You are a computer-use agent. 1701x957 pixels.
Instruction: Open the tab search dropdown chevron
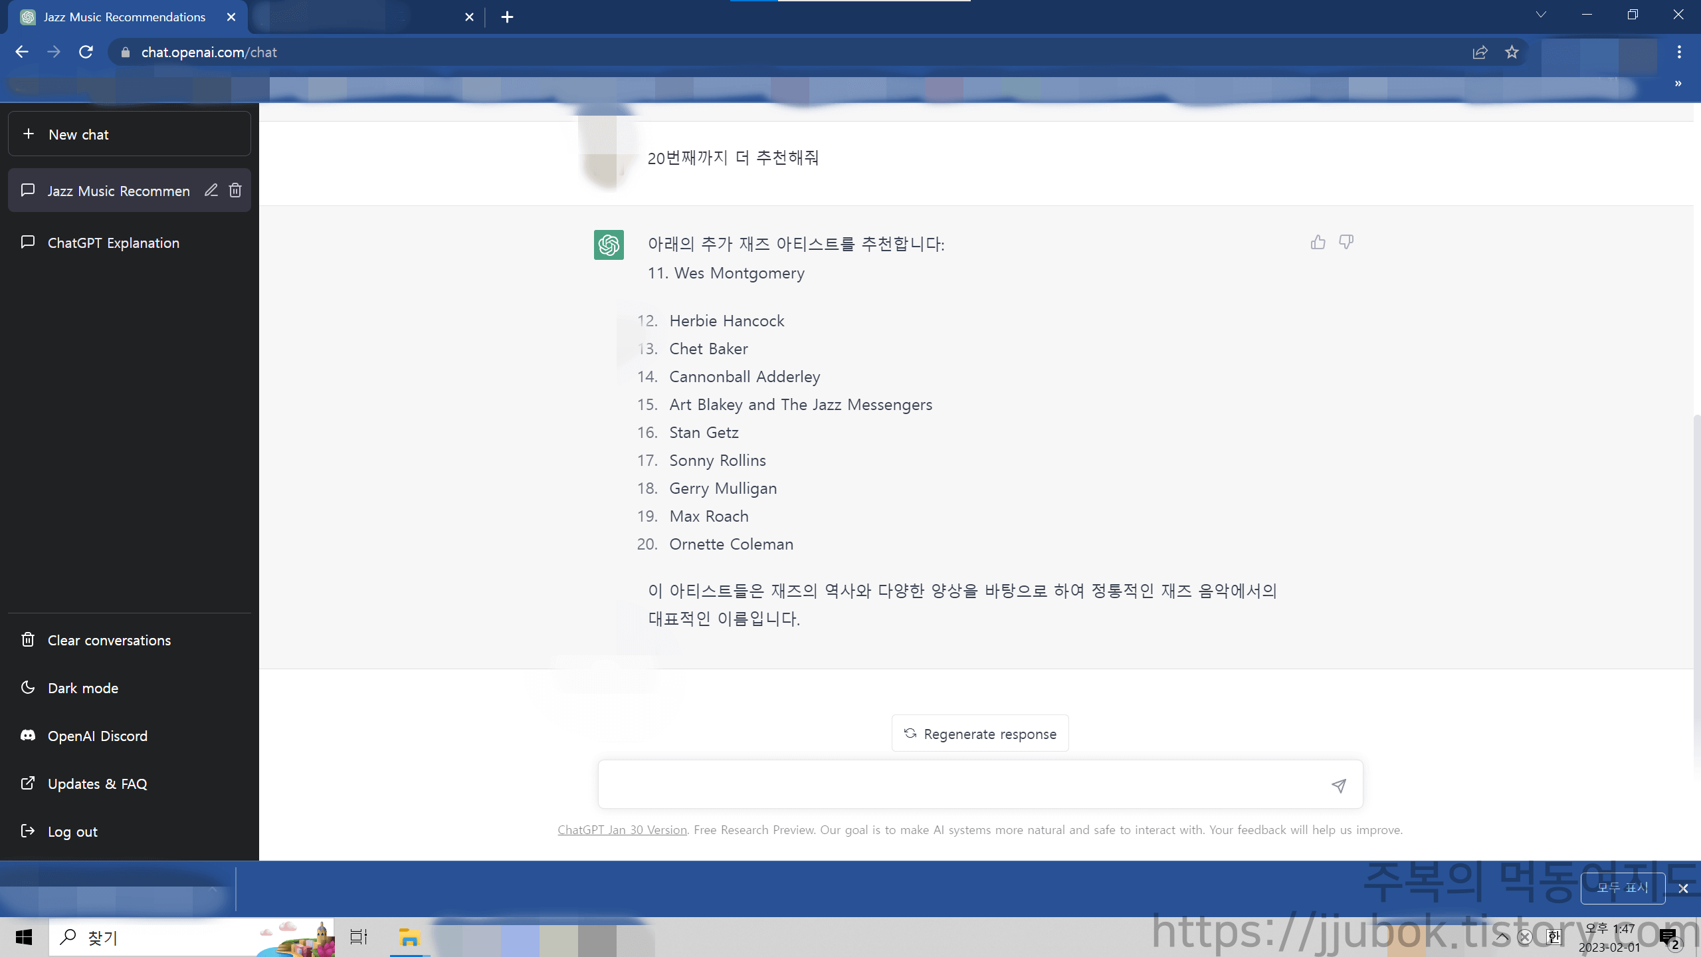coord(1541,15)
